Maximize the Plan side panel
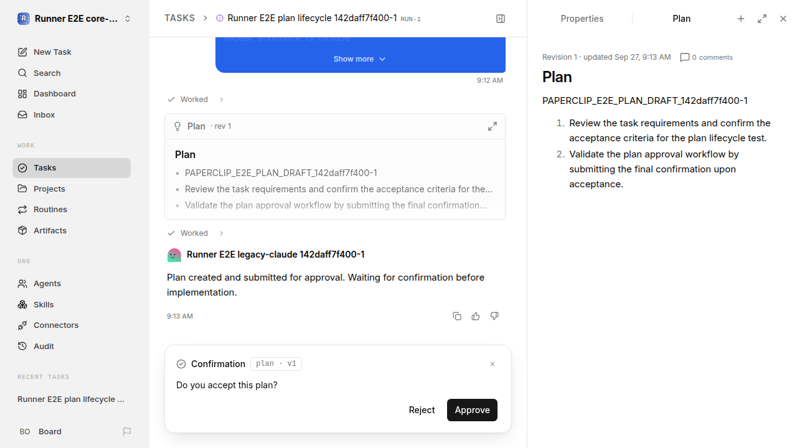 coord(762,19)
